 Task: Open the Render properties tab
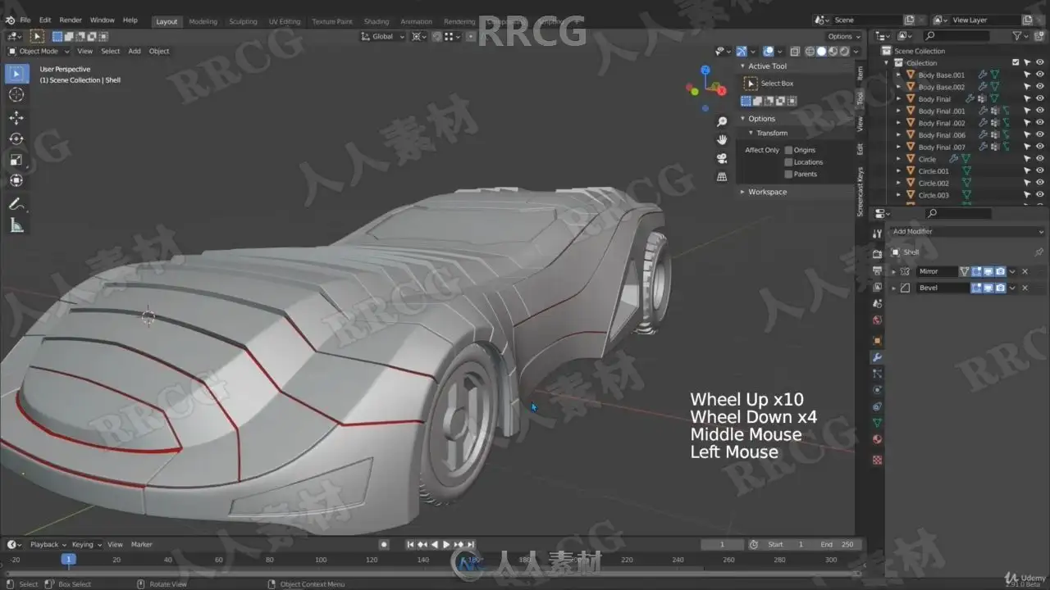click(x=877, y=253)
